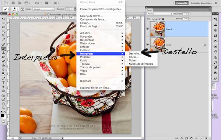
Task: Select the Path Selection arrow tool
Action: tap(3, 87)
